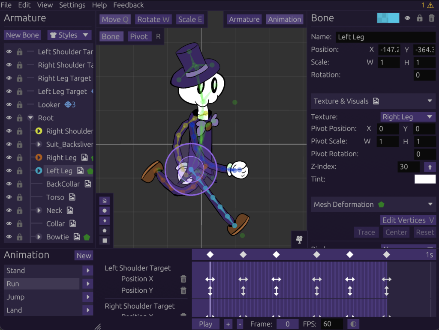Screen dimensions: 439x330
Task: Toggle circle icon in viewport toolbar
Action: (105, 211)
